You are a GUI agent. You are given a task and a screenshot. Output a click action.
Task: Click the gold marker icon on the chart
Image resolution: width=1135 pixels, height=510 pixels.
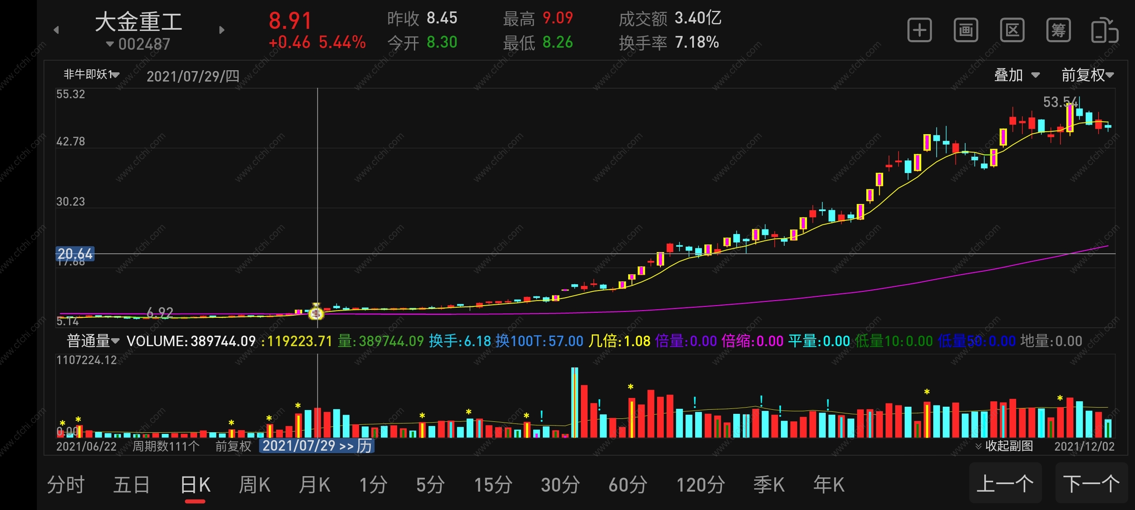316,312
